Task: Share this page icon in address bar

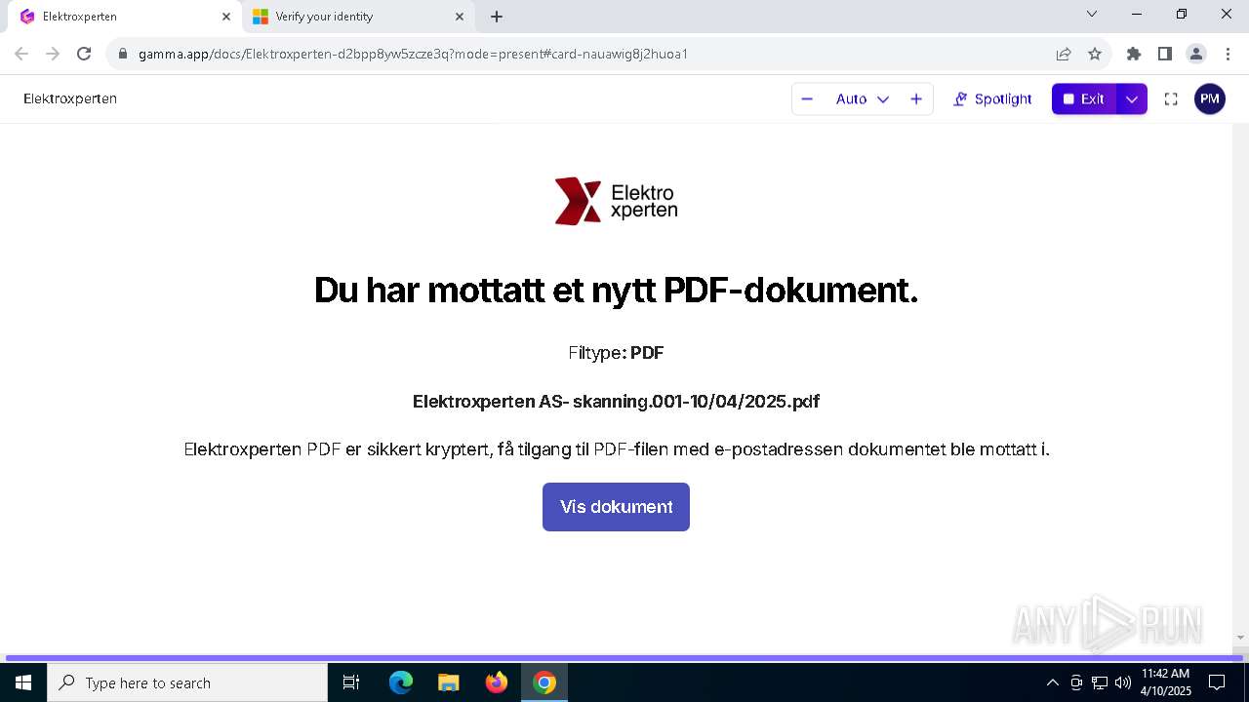Action: coord(1064,54)
